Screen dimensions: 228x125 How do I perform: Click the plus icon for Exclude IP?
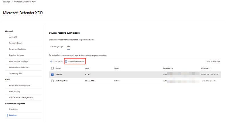[51, 62]
